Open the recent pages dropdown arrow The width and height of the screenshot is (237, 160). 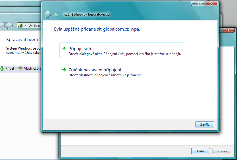(15, 25)
